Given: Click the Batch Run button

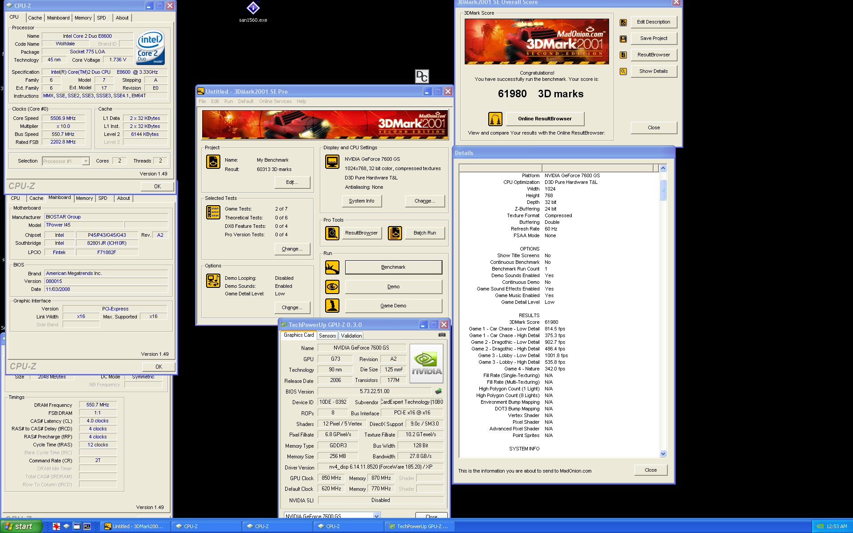Looking at the screenshot, I should point(425,233).
